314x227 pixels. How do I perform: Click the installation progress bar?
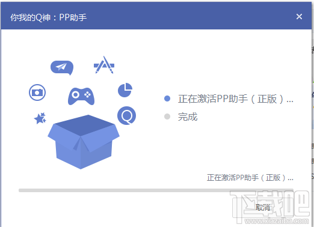(x=156, y=190)
